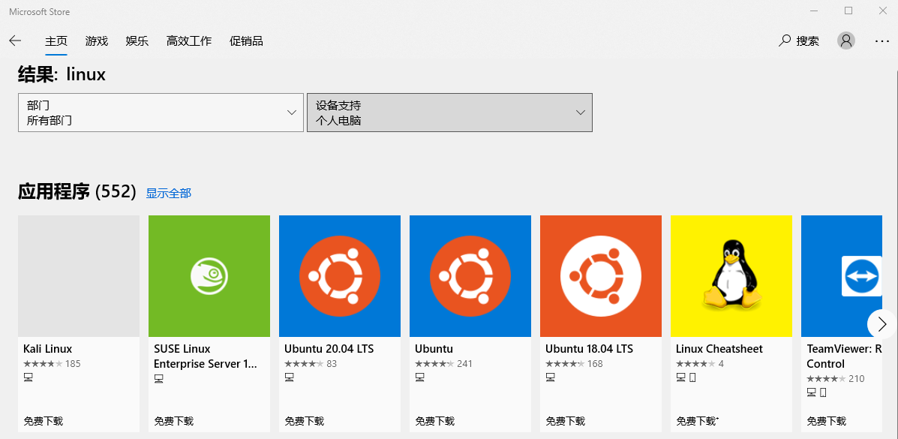
Task: Show next apps with right arrow
Action: [x=882, y=323]
